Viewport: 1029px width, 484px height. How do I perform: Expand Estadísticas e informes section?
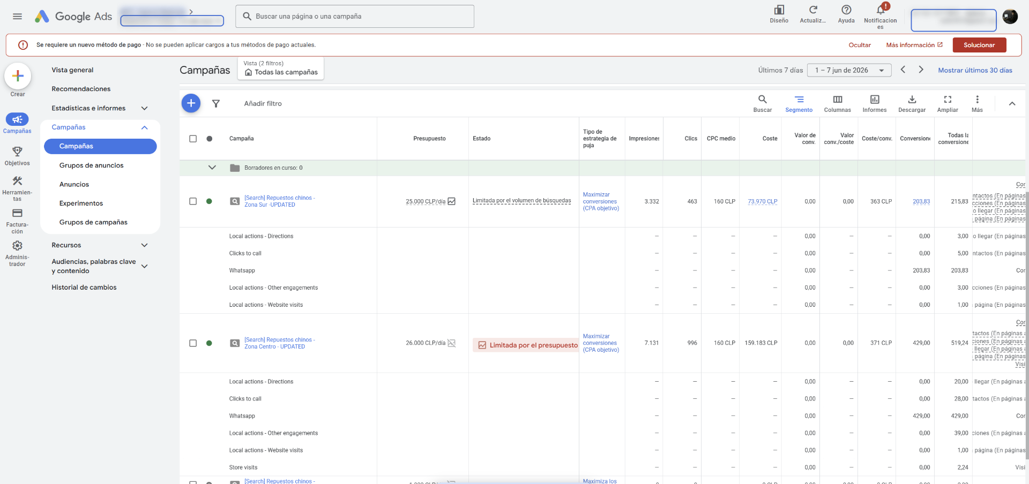pos(144,108)
